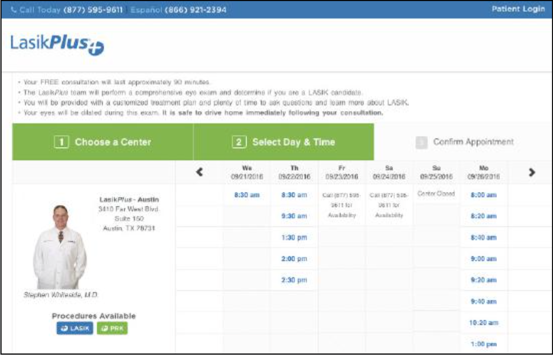Advance to the next week of dates
This screenshot has height=355, width=553.
[532, 172]
